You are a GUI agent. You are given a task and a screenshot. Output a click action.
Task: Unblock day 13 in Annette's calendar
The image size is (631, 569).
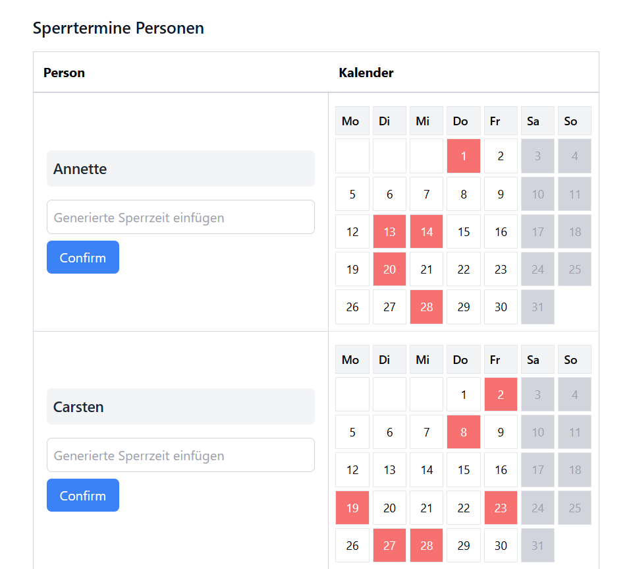(x=389, y=231)
